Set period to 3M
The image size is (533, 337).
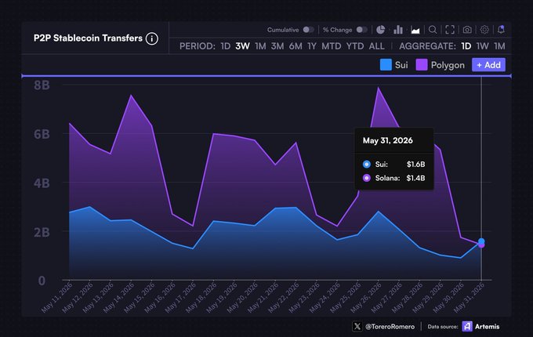click(277, 46)
